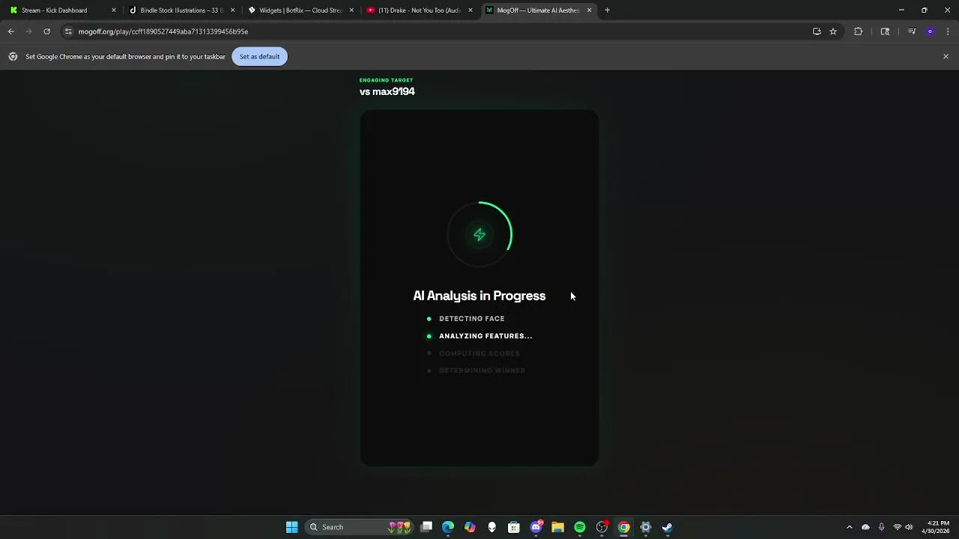The height and width of the screenshot is (539, 959).
Task: View site information icon in address bar
Action: pos(68,31)
